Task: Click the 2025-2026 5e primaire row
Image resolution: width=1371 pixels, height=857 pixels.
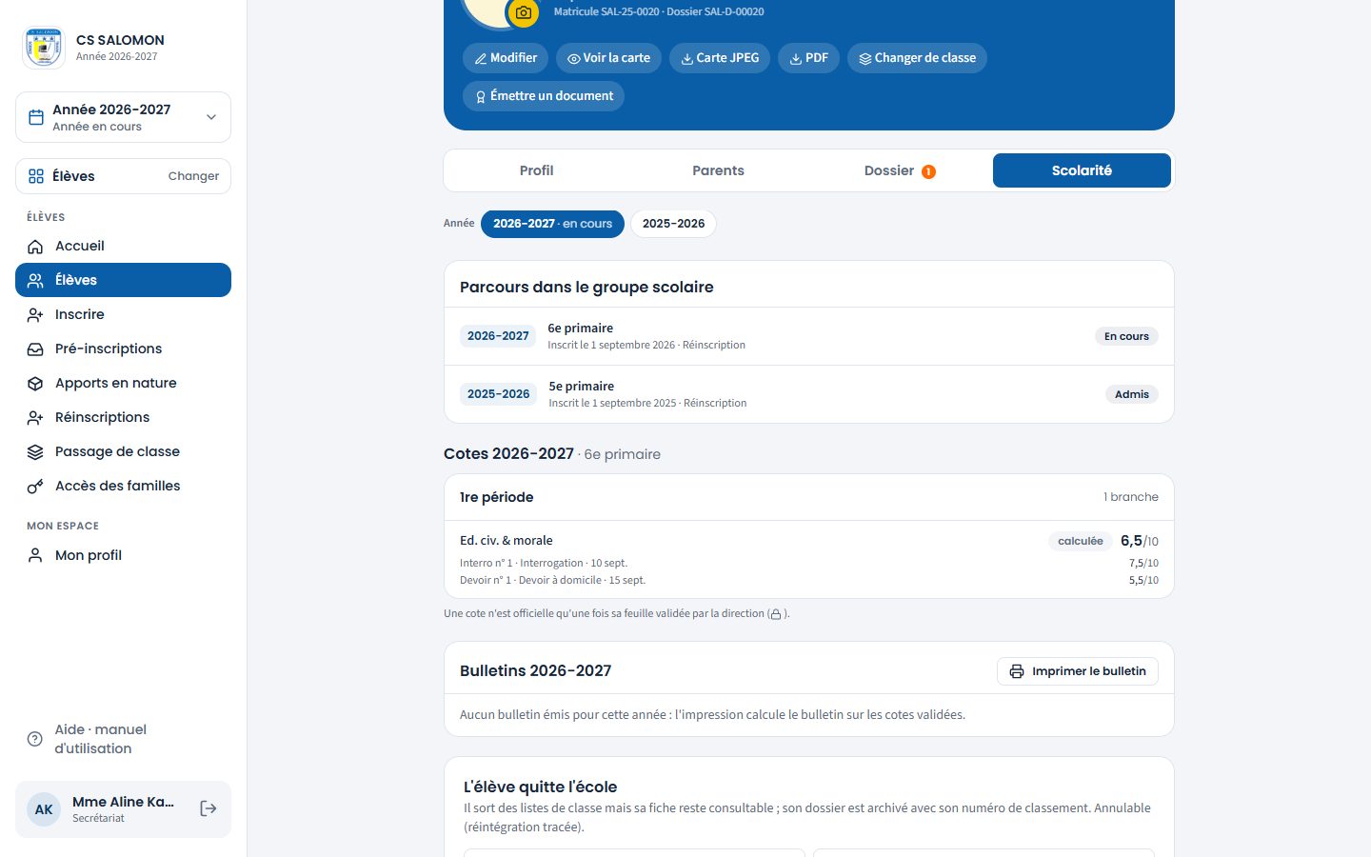Action: point(809,394)
